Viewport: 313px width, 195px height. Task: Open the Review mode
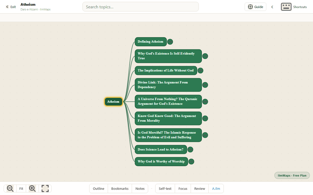(200, 188)
